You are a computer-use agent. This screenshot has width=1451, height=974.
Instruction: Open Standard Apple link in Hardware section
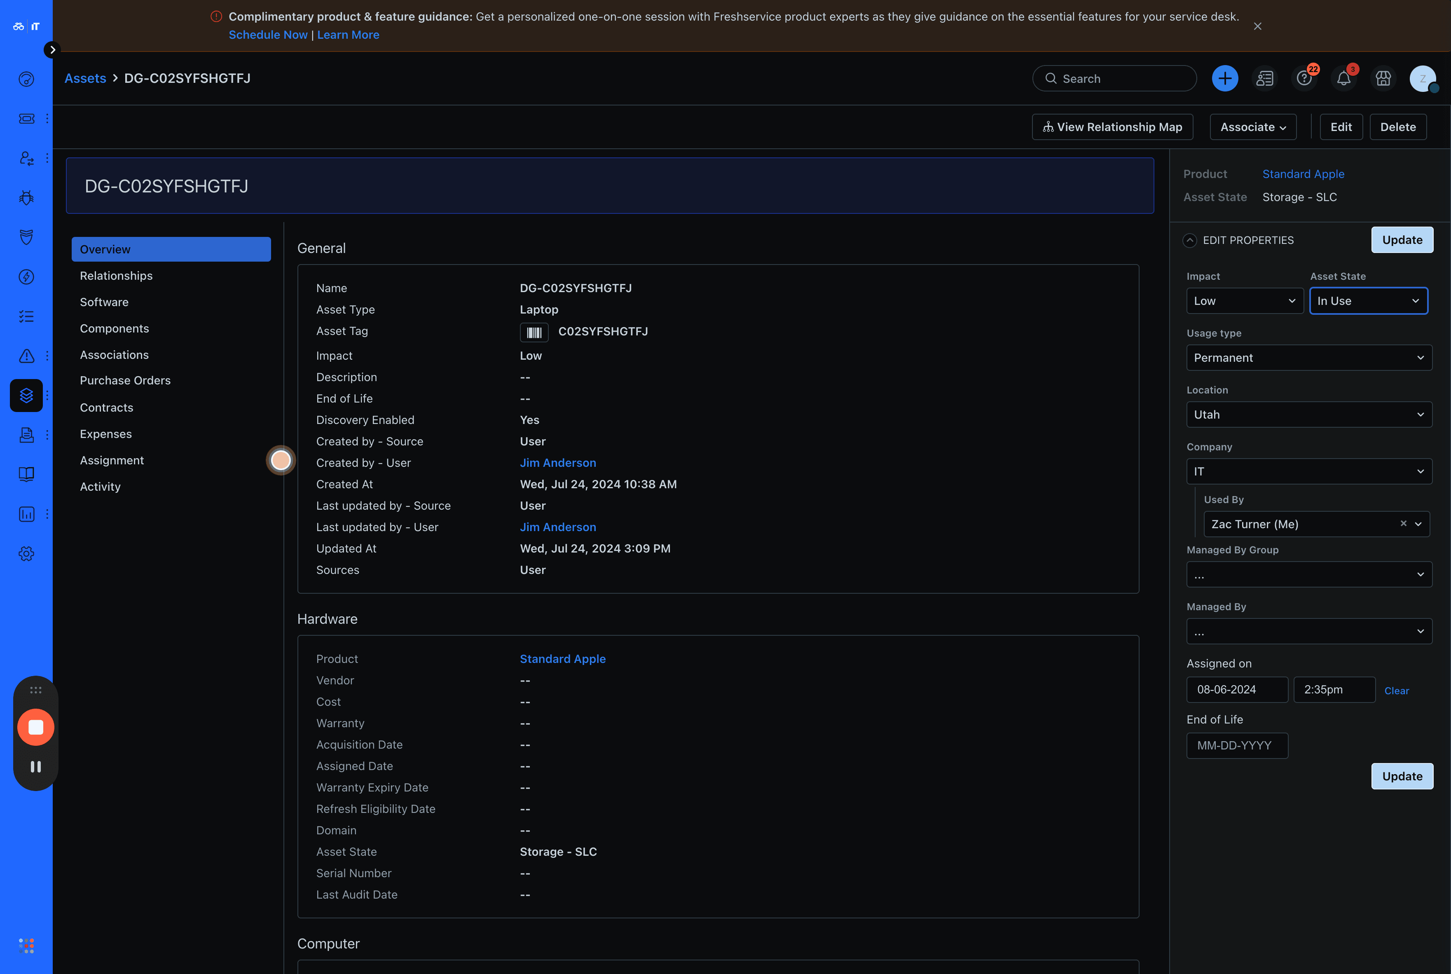tap(562, 659)
